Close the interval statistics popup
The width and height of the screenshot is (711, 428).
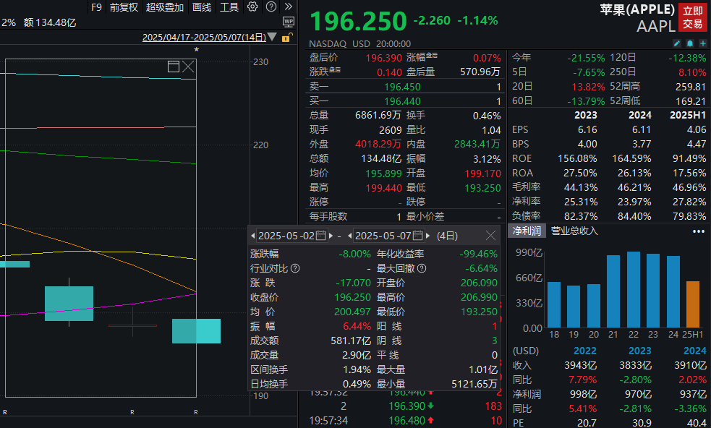pyautogui.click(x=490, y=235)
